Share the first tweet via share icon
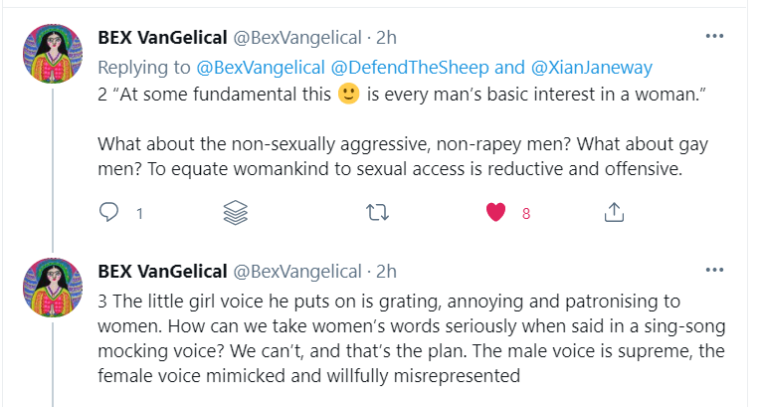 pos(614,212)
